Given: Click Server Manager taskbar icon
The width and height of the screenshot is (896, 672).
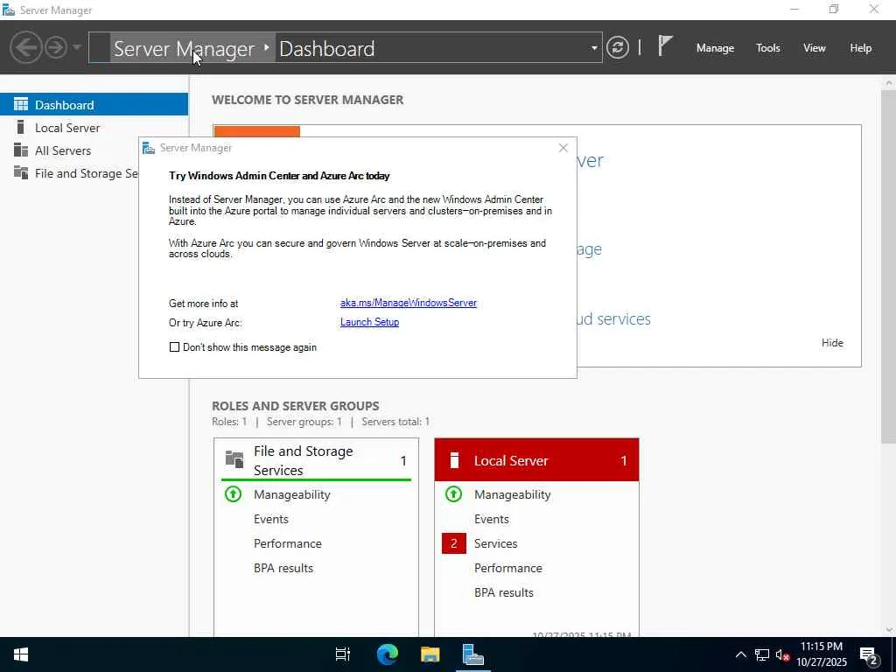Looking at the screenshot, I should tap(473, 654).
